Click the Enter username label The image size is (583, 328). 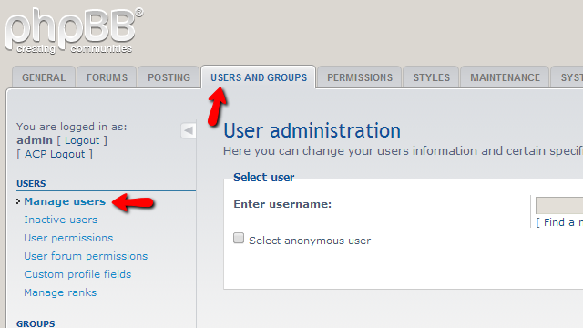tap(282, 204)
